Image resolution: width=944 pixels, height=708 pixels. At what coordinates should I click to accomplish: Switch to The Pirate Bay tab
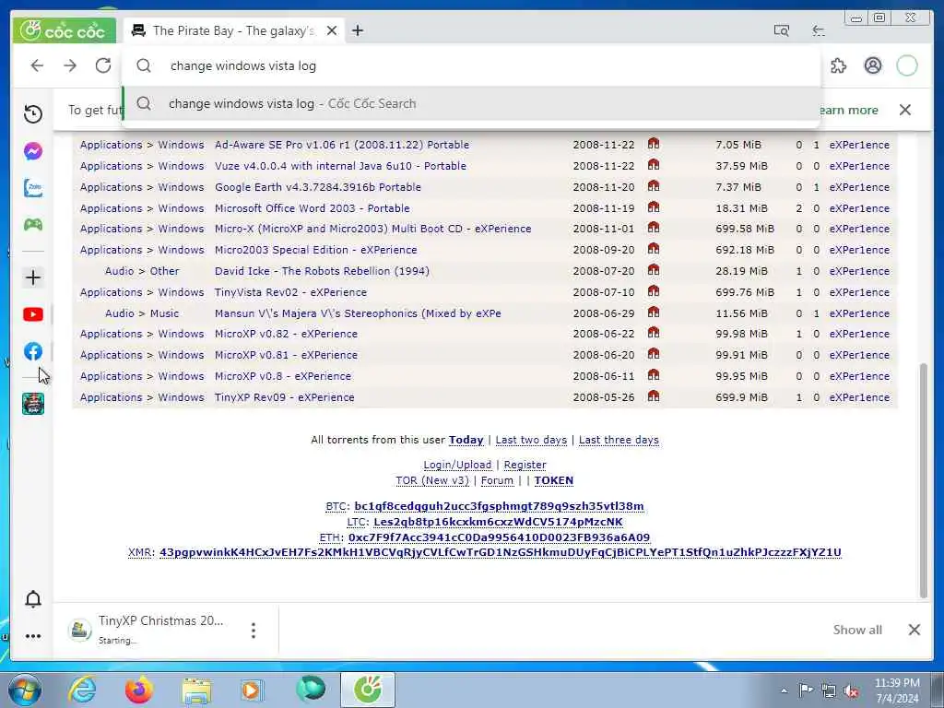point(233,30)
